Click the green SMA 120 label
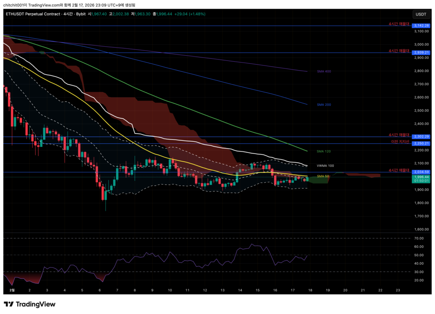Viewport: 435px width, 314px height. point(324,151)
